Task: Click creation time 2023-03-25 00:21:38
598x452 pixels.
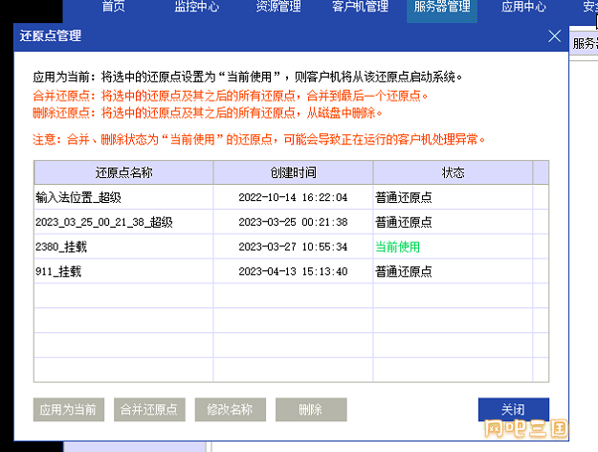Action: tap(293, 222)
